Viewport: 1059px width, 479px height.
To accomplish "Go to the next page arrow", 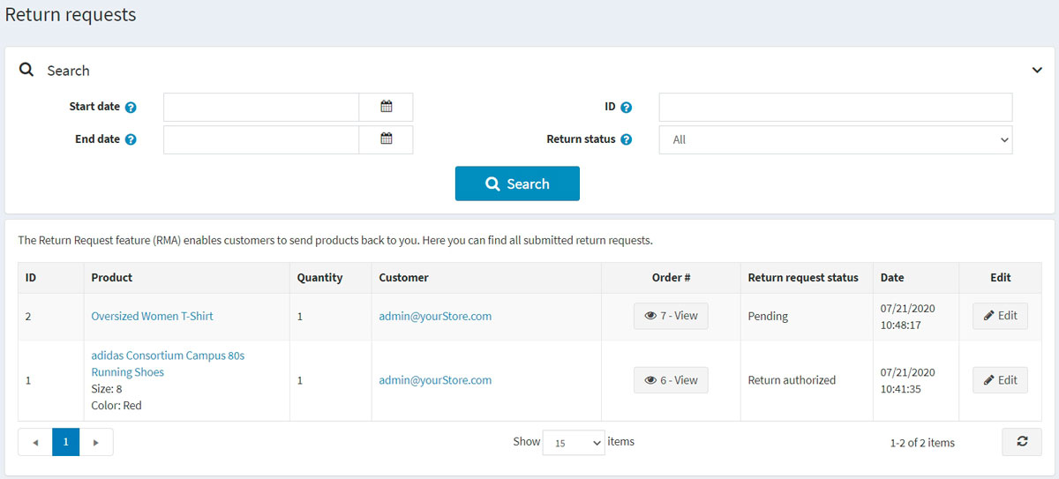I will (x=96, y=442).
